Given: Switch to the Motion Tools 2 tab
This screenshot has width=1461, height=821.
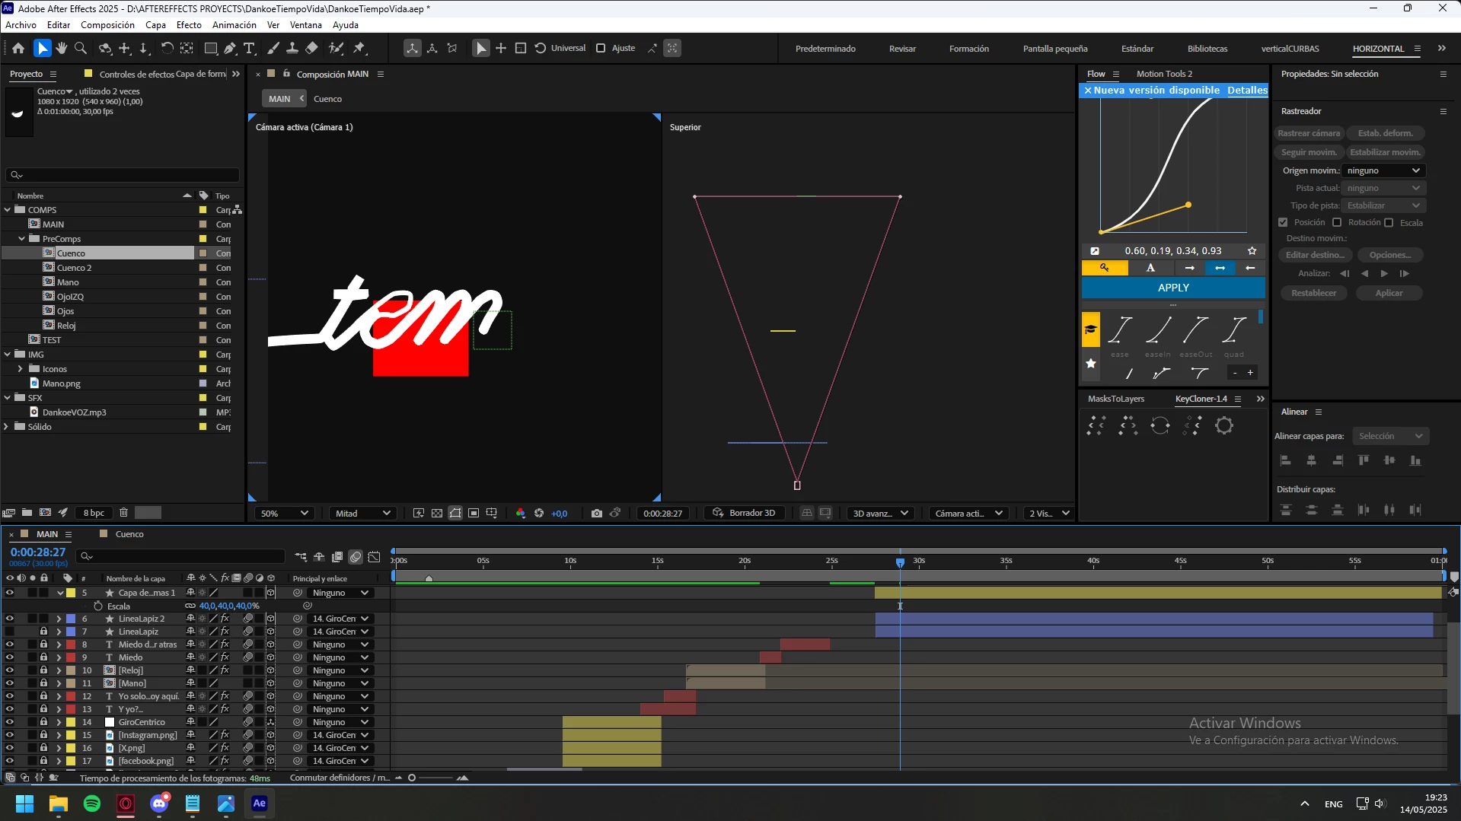Looking at the screenshot, I should (x=1164, y=74).
